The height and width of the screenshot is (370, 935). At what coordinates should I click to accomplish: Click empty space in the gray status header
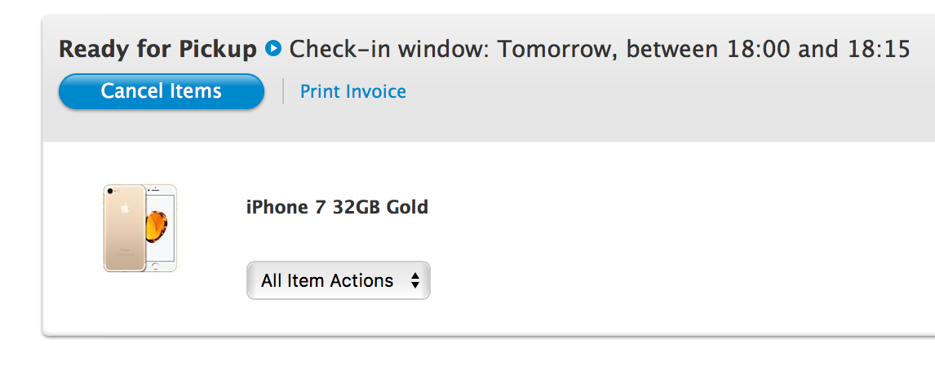click(x=656, y=101)
